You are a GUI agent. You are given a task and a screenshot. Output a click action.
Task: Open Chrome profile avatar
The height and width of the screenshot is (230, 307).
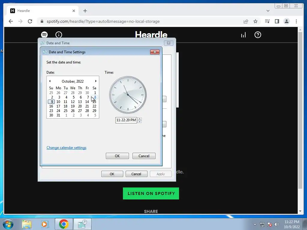(286, 21)
